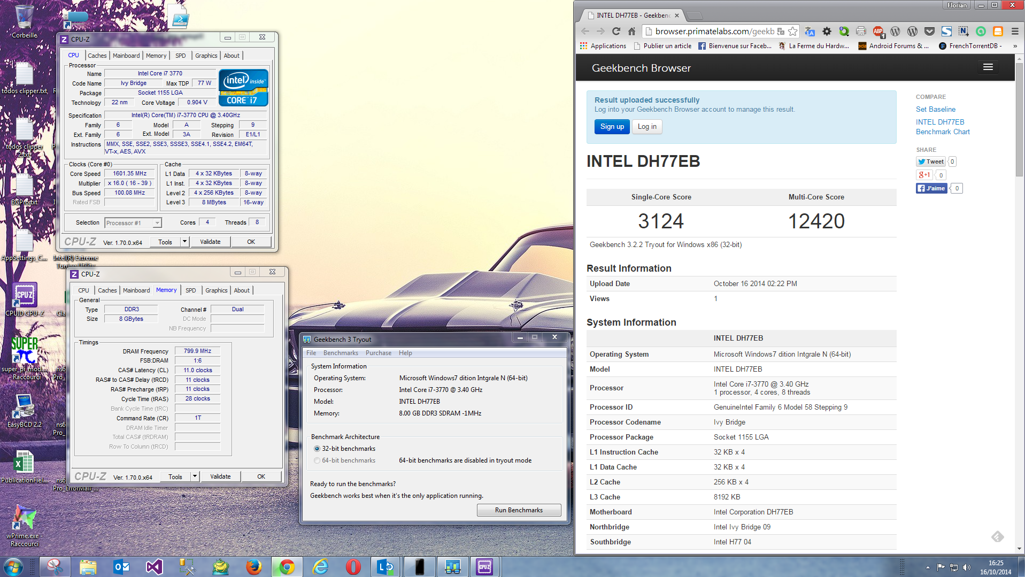
Task: Click the volume icon in system tray
Action: [966, 567]
